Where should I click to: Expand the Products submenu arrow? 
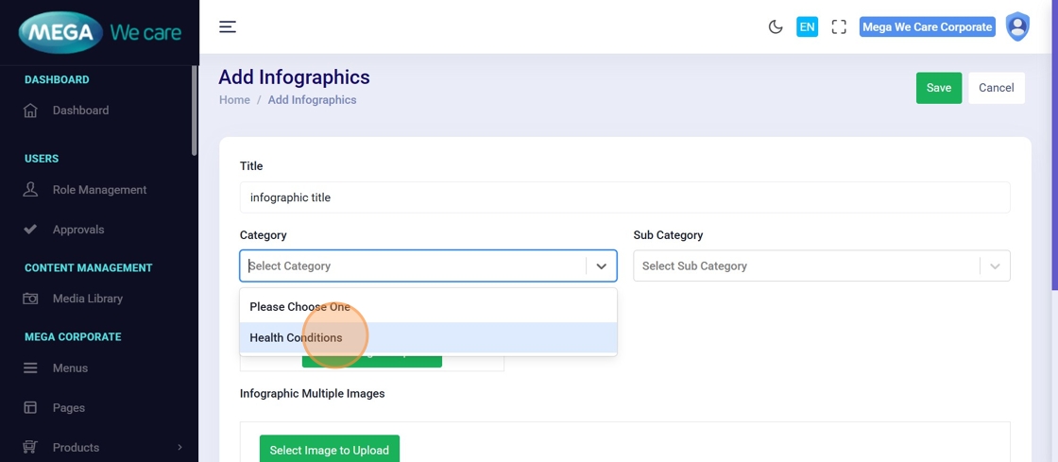click(179, 448)
